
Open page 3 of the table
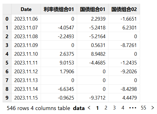114,108
